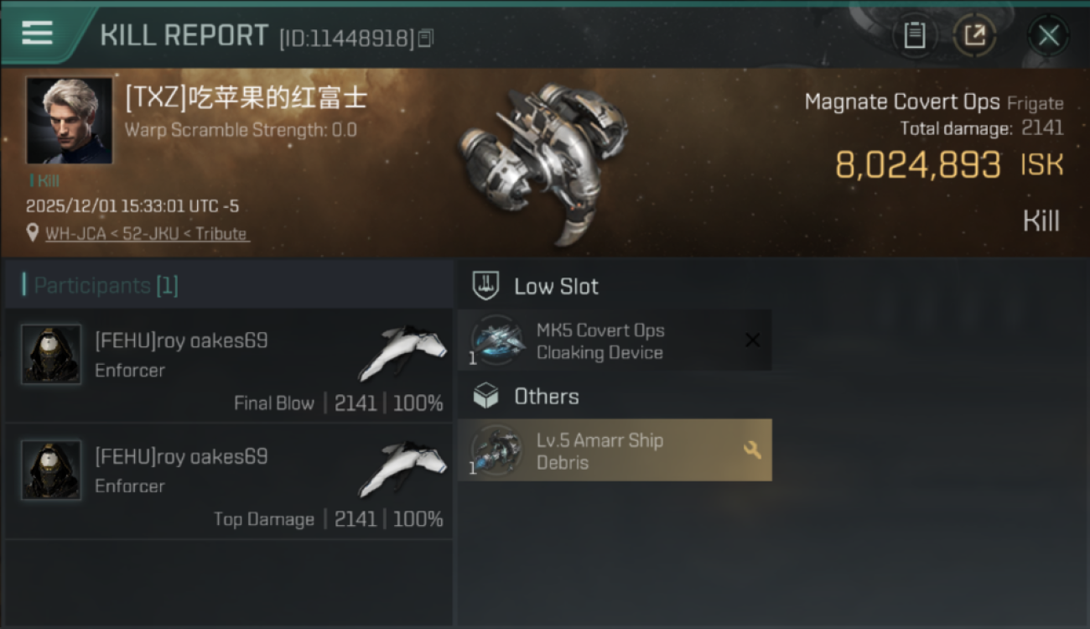This screenshot has width=1090, height=629.
Task: Open Final Blow attacker roy oakes69 portrait
Action: coord(51,355)
